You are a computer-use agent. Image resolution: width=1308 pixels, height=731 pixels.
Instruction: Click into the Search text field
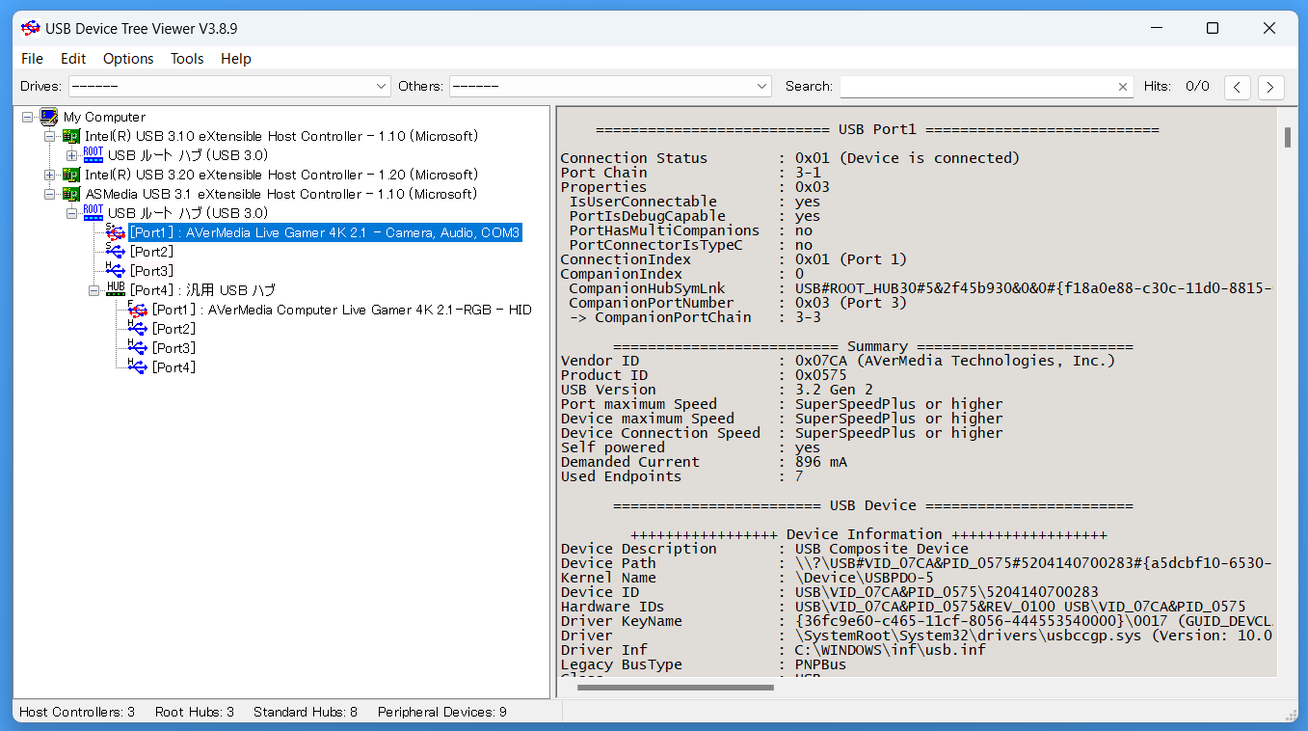click(975, 87)
